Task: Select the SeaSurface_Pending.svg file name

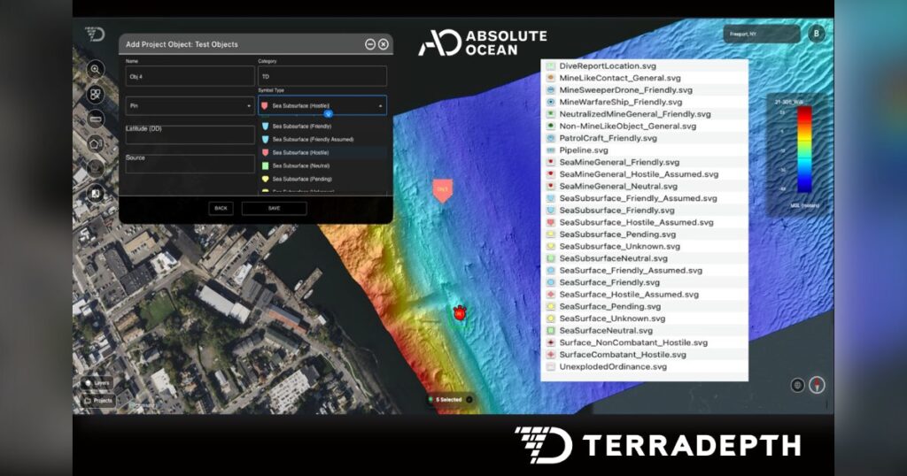Action: pyautogui.click(x=609, y=307)
